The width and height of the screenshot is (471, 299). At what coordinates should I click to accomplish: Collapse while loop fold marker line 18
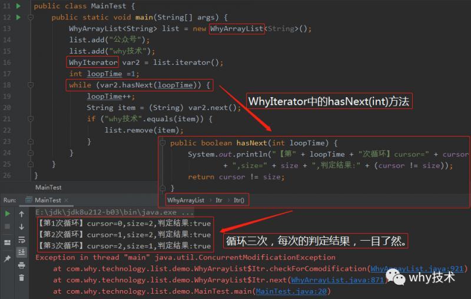coord(31,85)
